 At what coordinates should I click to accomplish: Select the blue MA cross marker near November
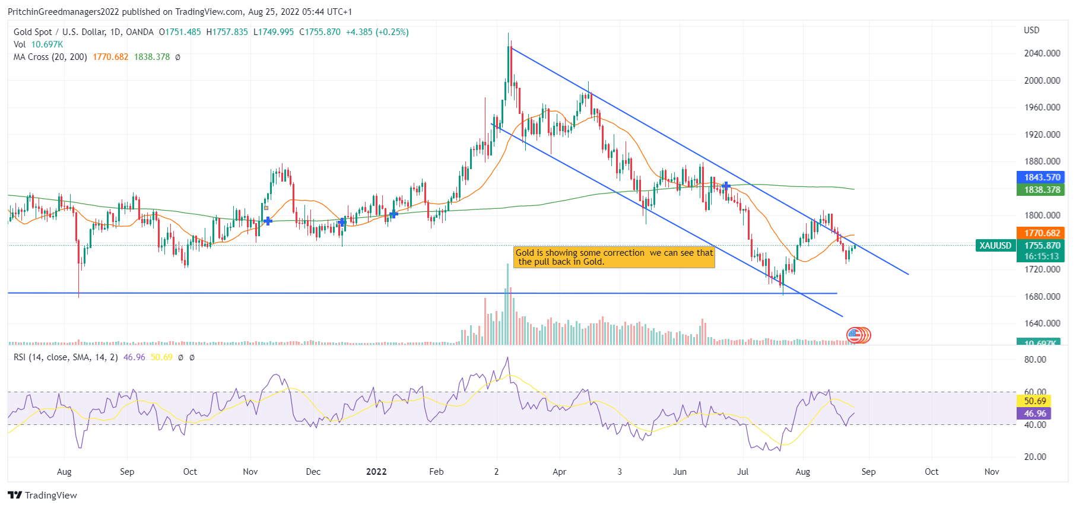tap(268, 221)
